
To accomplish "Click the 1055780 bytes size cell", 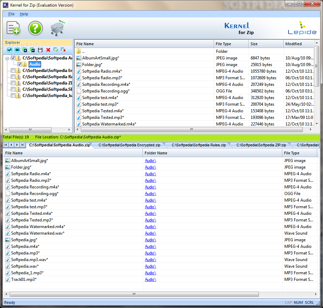I will pyautogui.click(x=263, y=71).
